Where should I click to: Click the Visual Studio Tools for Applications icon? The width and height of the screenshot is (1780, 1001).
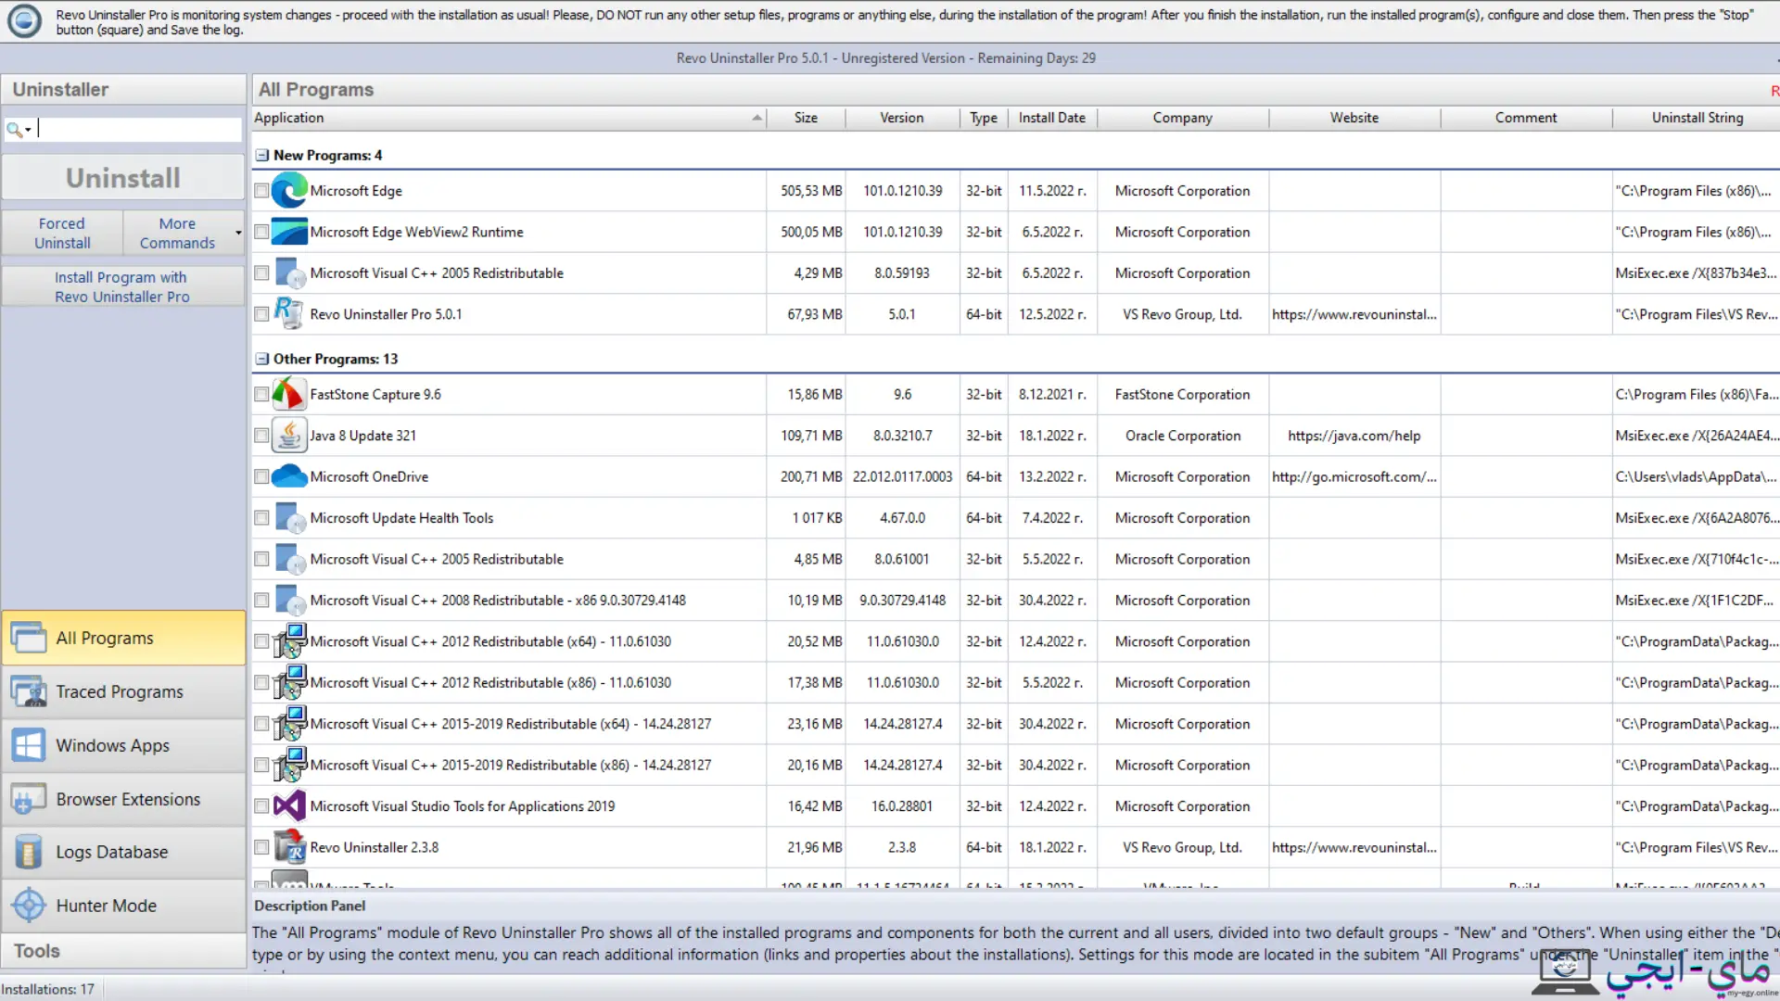[289, 806]
